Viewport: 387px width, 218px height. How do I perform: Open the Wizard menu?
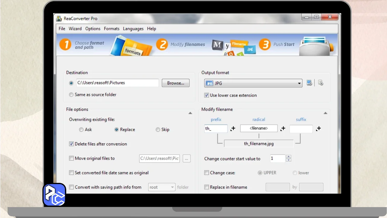point(75,29)
